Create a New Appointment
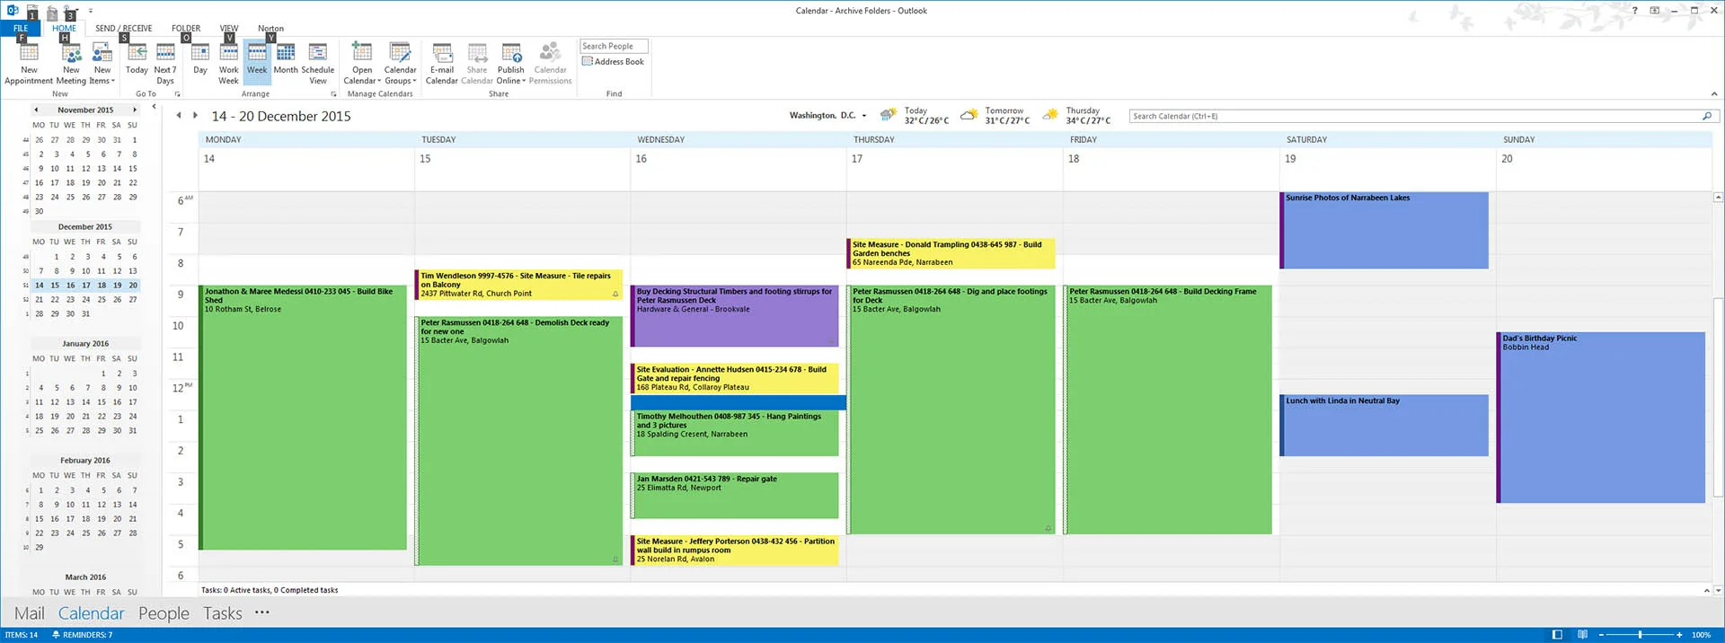This screenshot has height=643, width=1725. click(x=29, y=63)
